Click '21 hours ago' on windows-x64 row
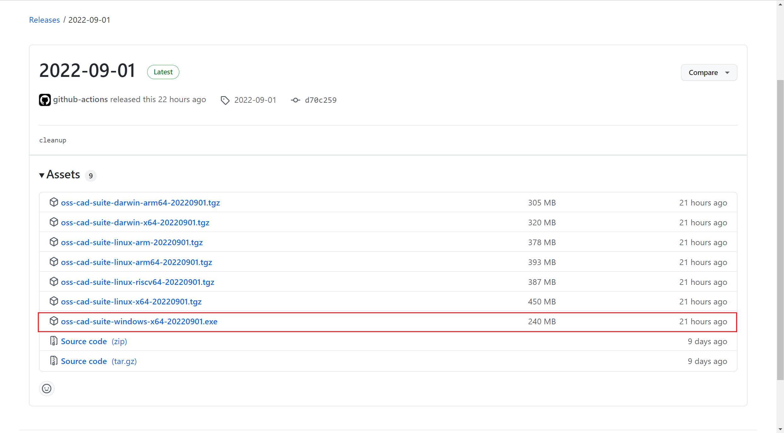This screenshot has height=433, width=784. click(x=703, y=321)
